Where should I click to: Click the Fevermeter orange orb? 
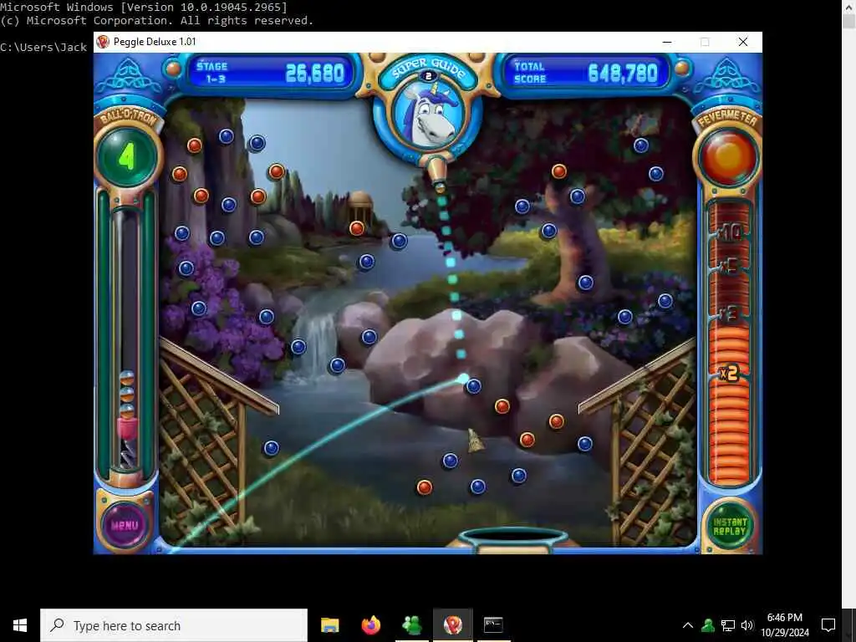(728, 156)
